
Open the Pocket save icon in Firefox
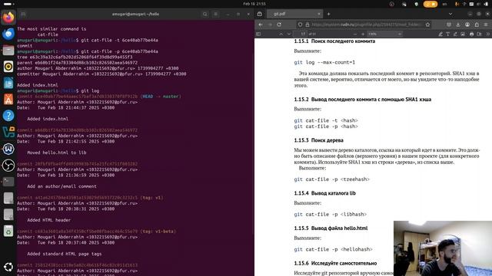coord(449,25)
